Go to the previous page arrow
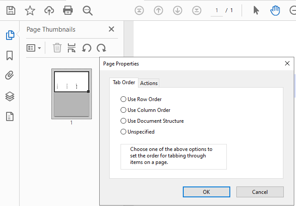The width and height of the screenshot is (296, 206). tap(158, 10)
